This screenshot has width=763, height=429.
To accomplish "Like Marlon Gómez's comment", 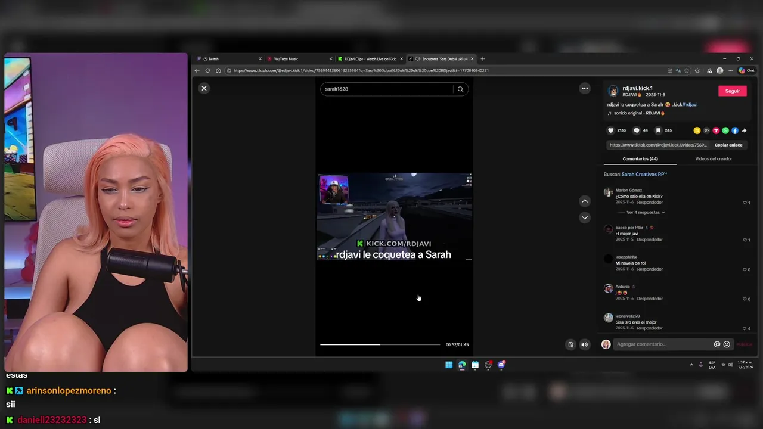I will (x=745, y=203).
